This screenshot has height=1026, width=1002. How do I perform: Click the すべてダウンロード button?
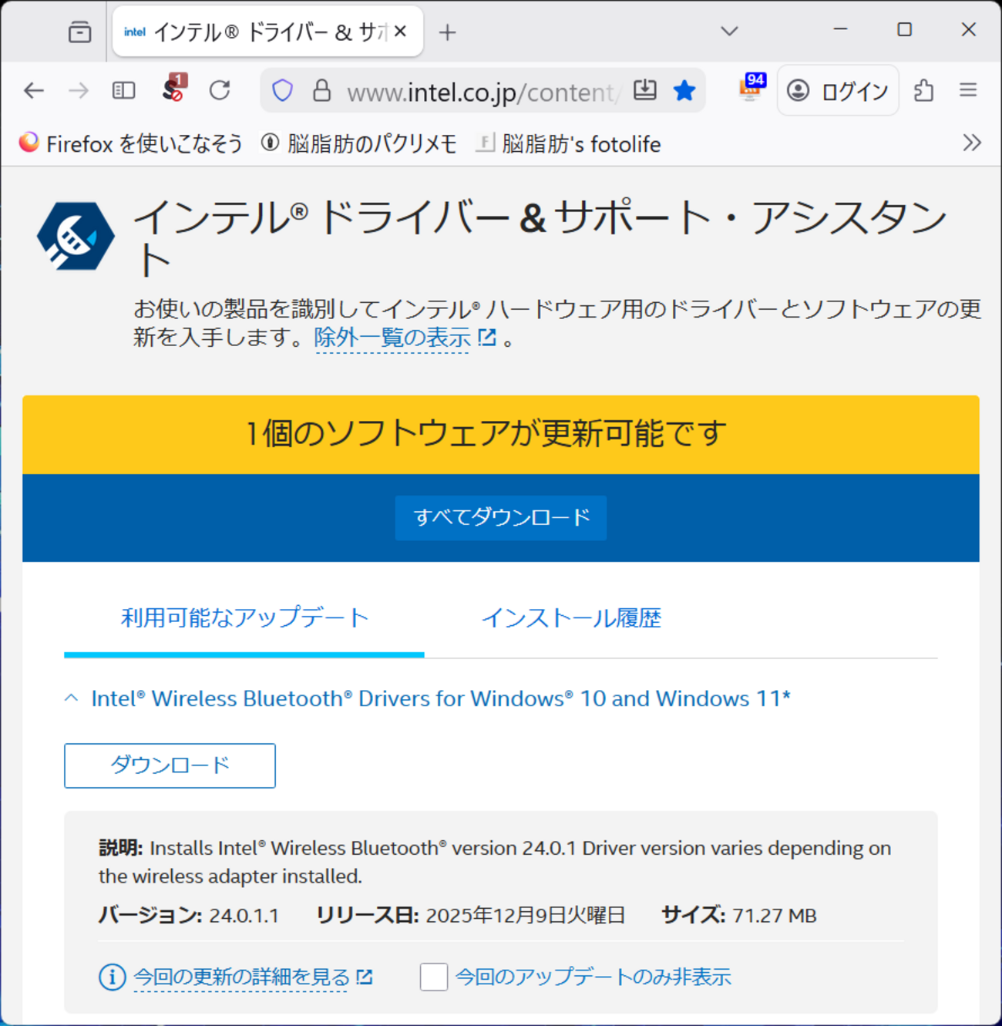[x=501, y=517]
